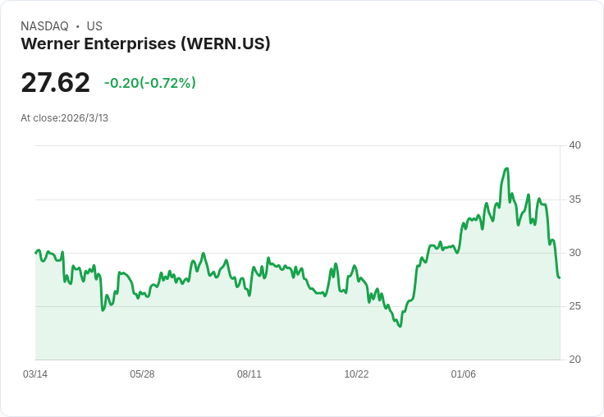Click the 25 y-axis label
Viewport: 604px width, 417px height.
coord(574,306)
